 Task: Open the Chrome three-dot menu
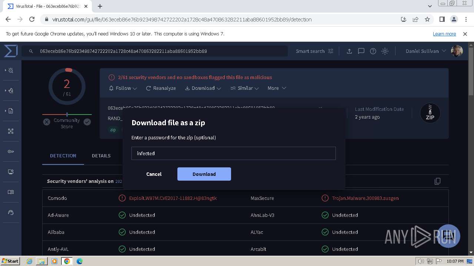point(465,19)
